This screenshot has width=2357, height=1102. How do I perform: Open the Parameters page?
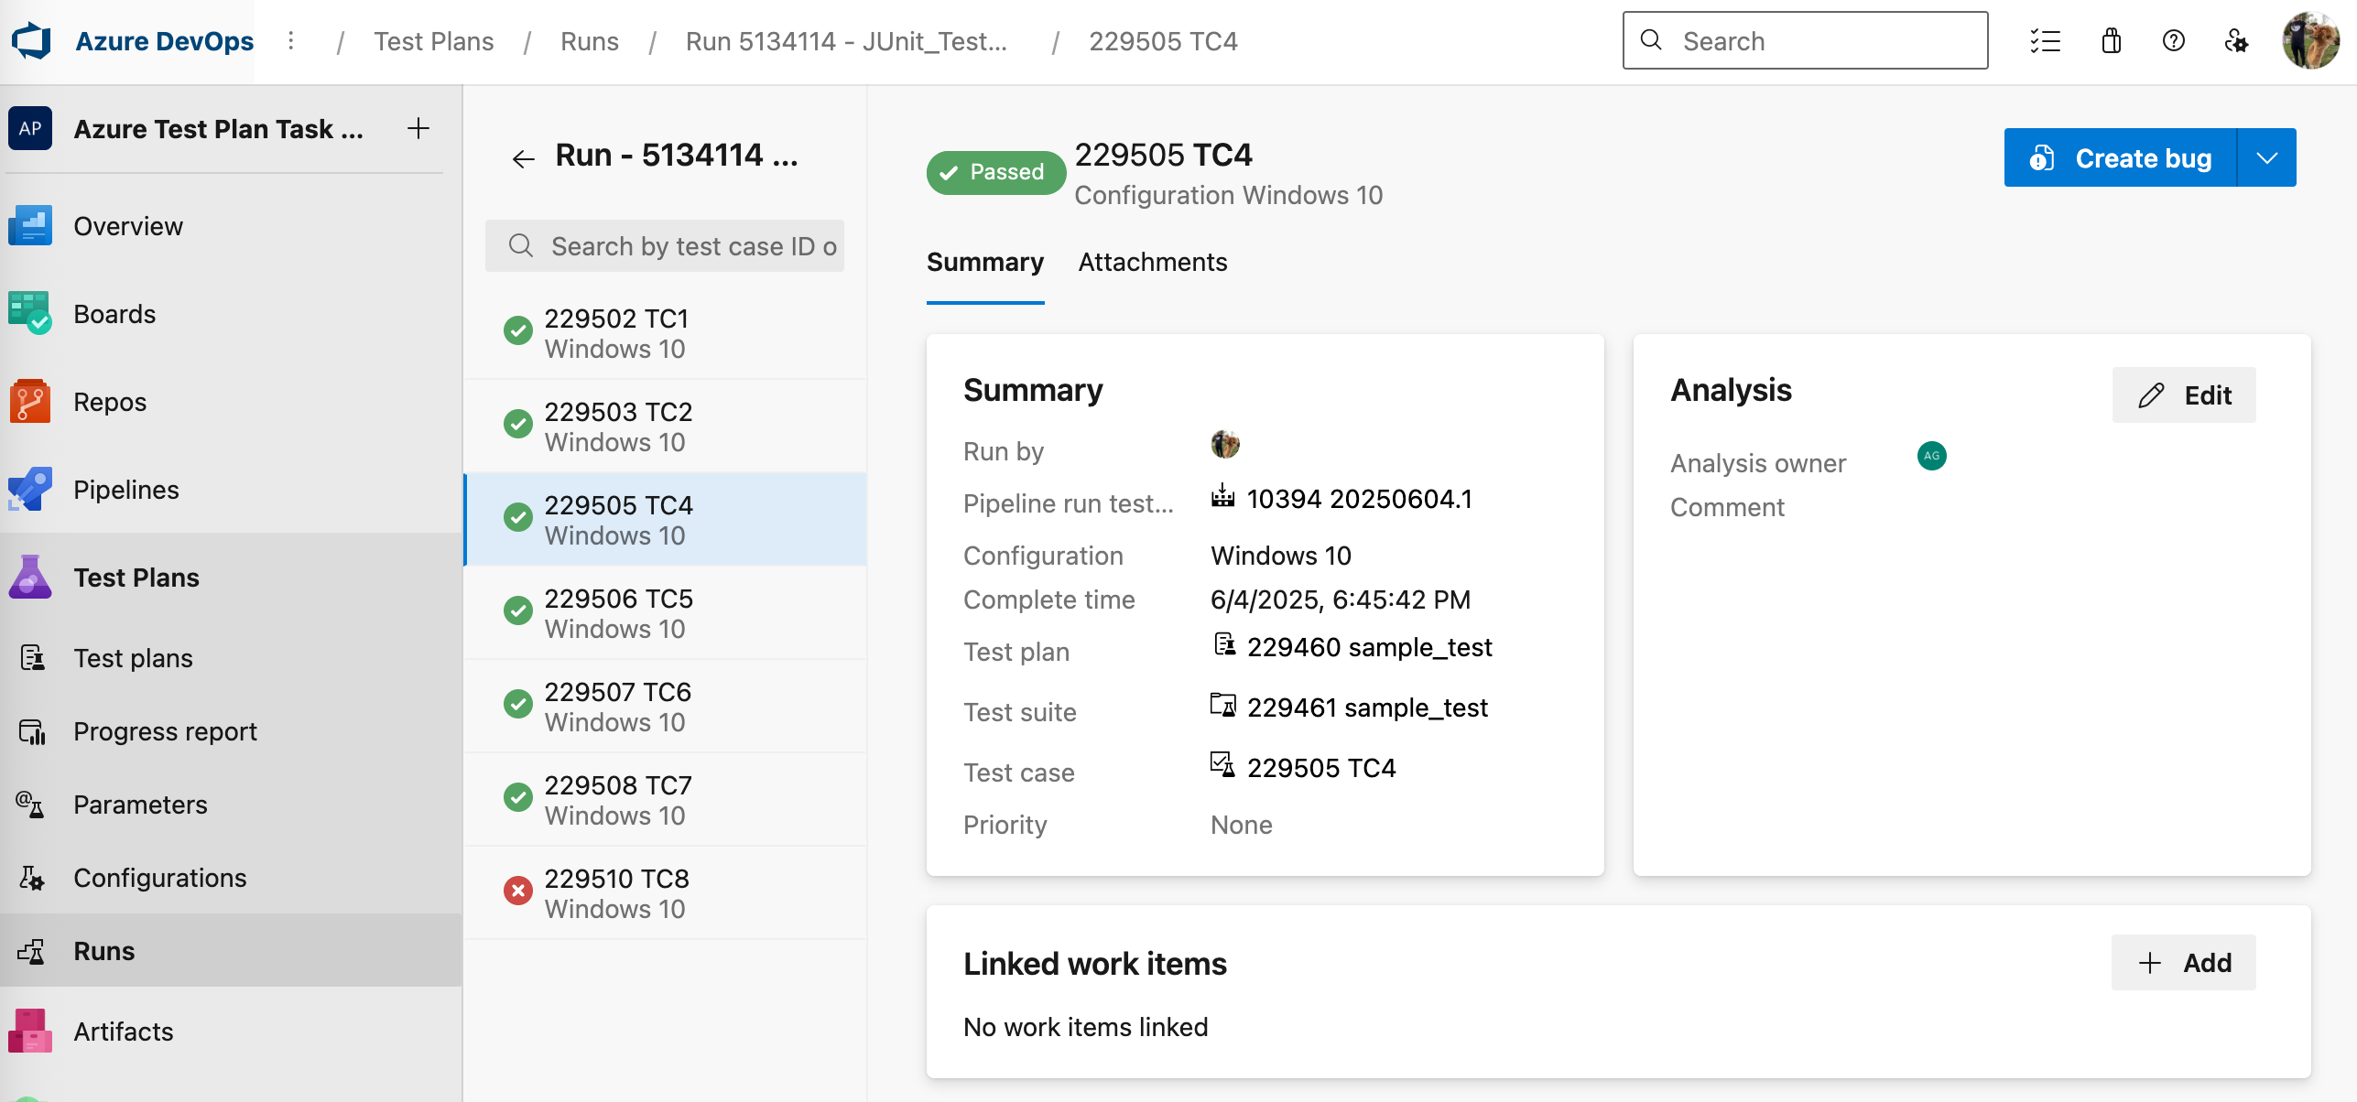point(140,804)
